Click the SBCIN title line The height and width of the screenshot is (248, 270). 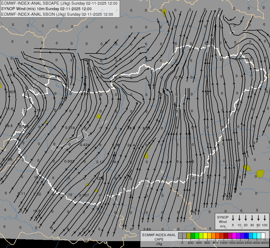tap(57, 14)
